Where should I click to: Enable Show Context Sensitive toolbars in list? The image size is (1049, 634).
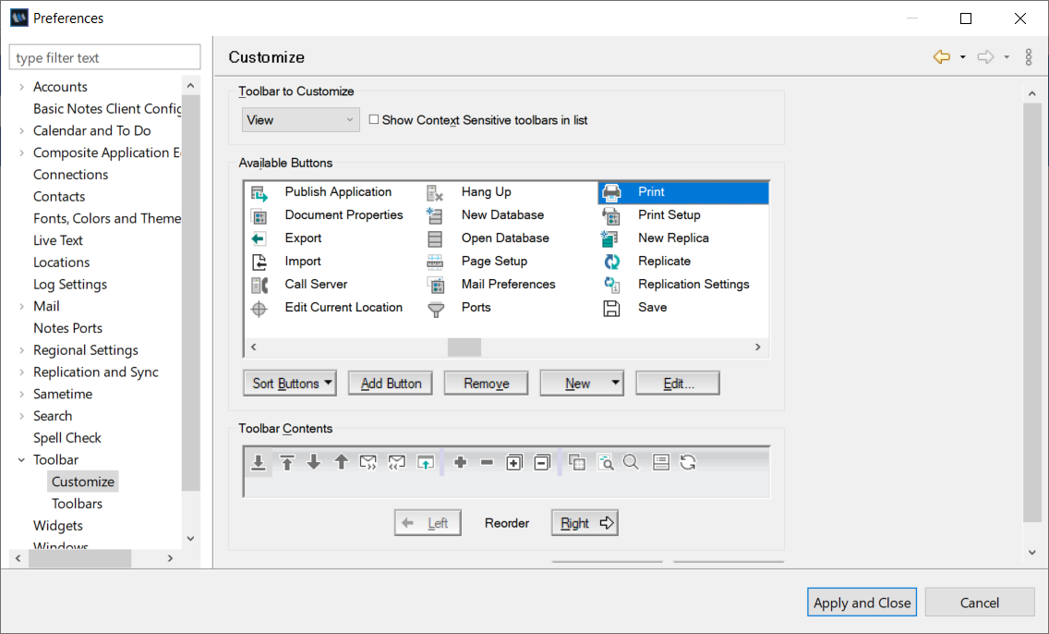click(374, 119)
